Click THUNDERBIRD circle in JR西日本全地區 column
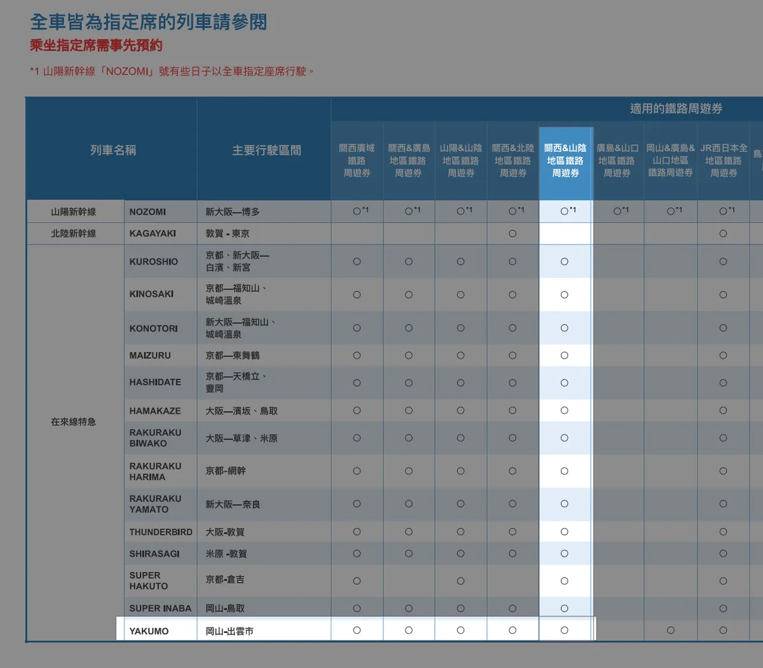 723,532
